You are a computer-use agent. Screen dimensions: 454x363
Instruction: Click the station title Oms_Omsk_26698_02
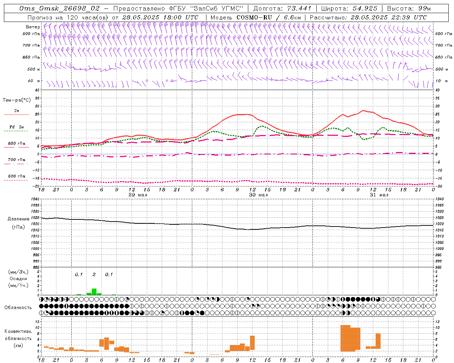coord(60,9)
